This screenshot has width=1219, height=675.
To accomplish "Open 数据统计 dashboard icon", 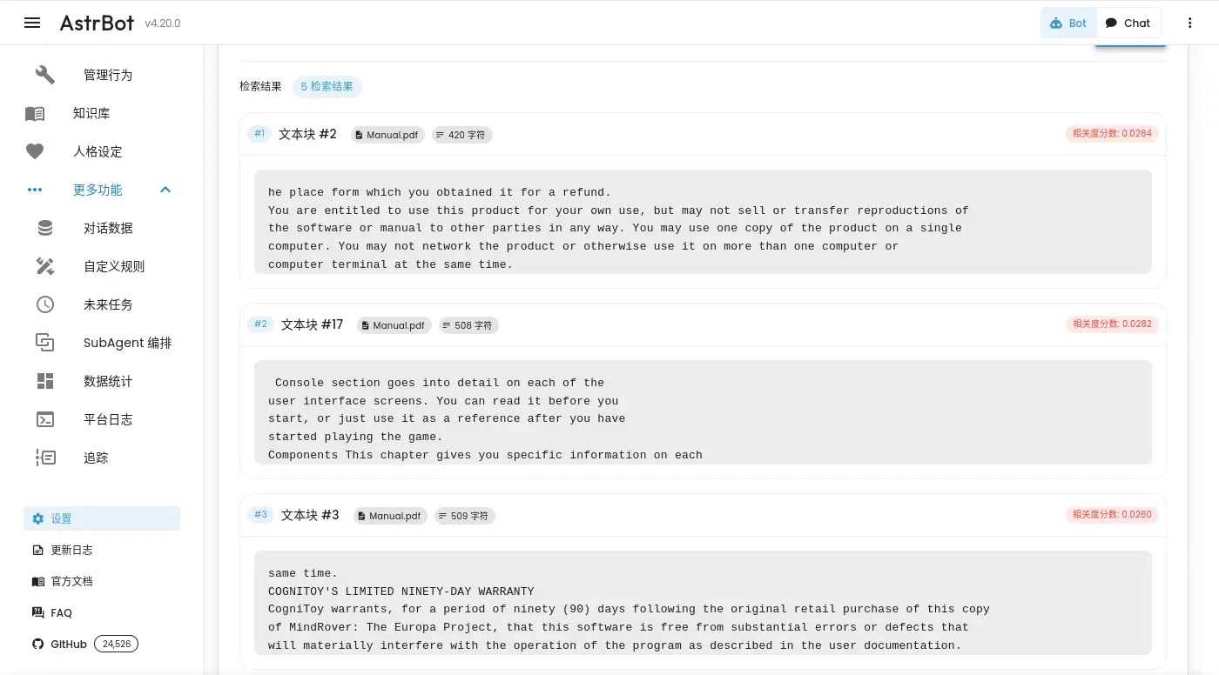I will coord(45,381).
